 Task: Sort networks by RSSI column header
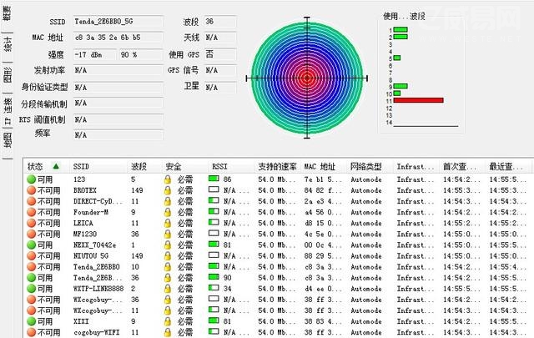click(x=220, y=166)
